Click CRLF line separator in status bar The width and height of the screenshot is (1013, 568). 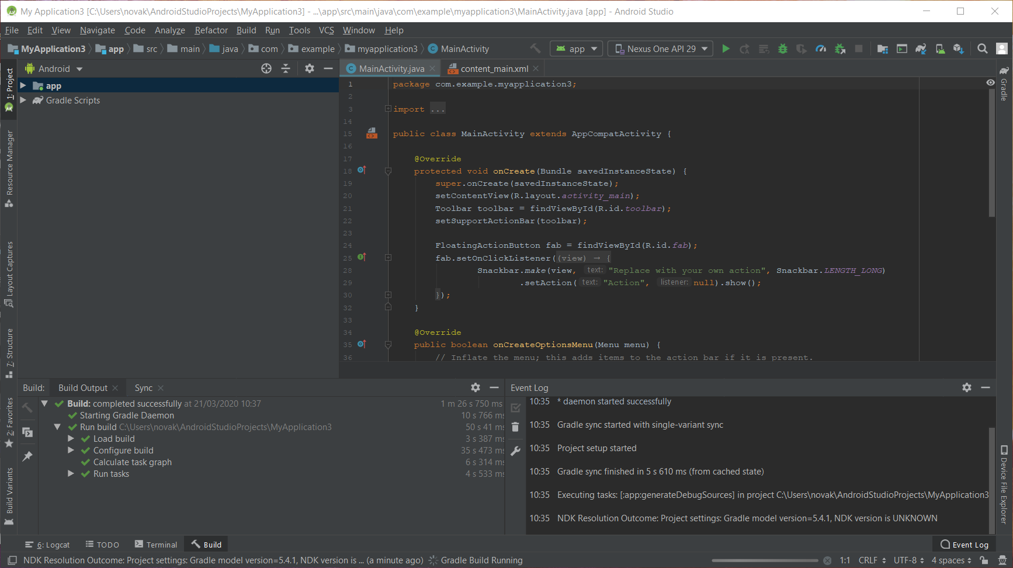[x=872, y=560]
